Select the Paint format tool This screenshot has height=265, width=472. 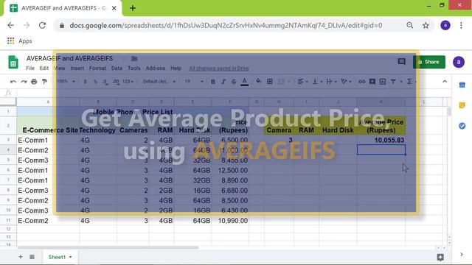(x=44, y=82)
